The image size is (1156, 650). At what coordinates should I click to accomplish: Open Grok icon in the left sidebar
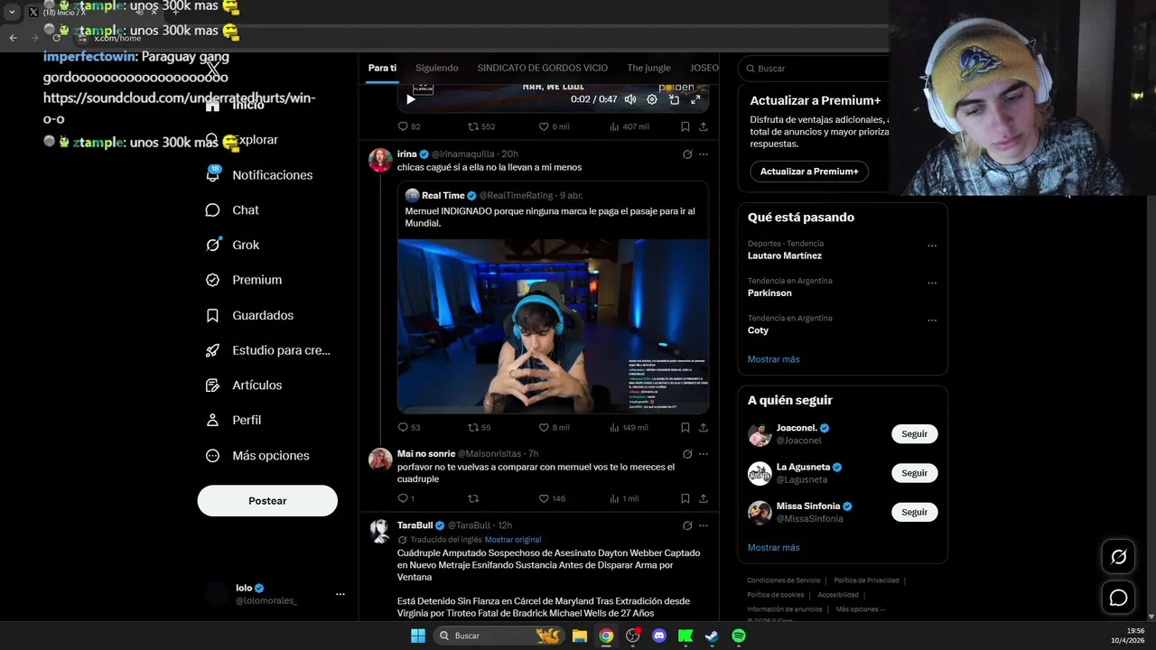pyautogui.click(x=213, y=245)
